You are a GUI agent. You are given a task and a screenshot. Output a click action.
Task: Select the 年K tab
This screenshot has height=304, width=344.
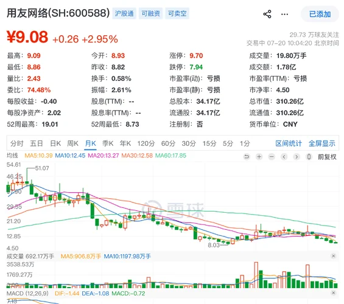(125, 143)
